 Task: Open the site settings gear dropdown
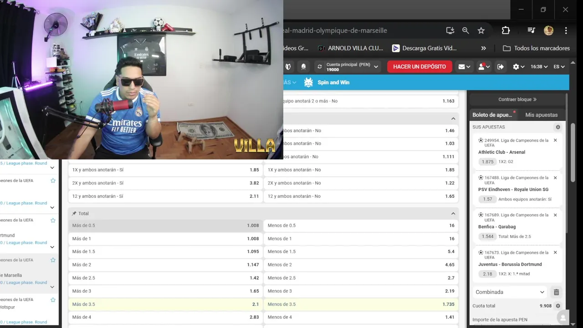point(518,67)
